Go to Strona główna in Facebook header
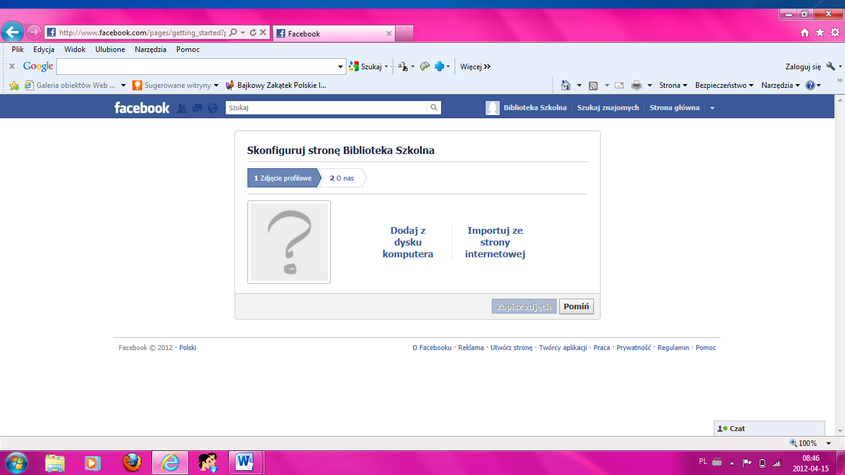 click(x=674, y=108)
